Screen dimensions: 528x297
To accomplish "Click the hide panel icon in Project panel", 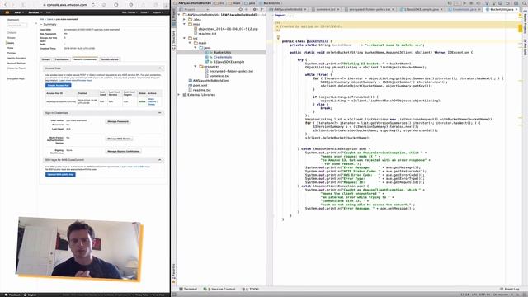I will [x=262, y=9].
